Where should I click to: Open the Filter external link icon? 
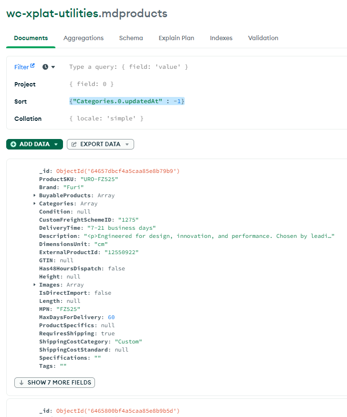[32, 66]
